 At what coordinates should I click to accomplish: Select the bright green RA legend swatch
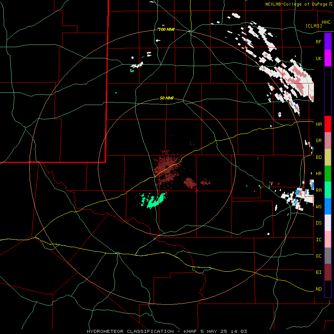pos(328,190)
